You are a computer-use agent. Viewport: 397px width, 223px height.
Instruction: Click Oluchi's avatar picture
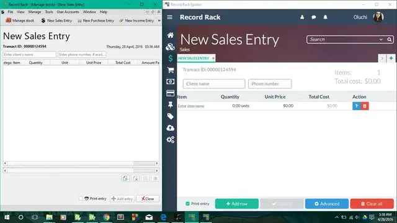(x=378, y=17)
